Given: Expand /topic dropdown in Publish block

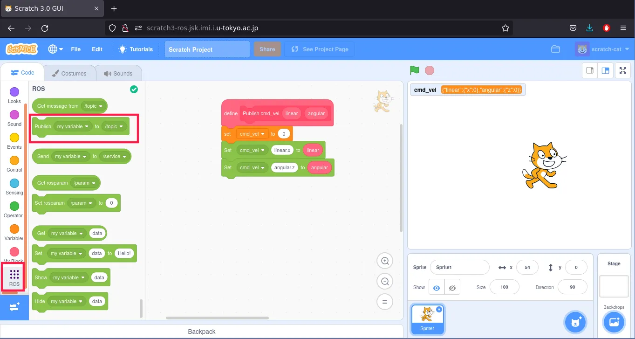Looking at the screenshot, I should tap(115, 126).
